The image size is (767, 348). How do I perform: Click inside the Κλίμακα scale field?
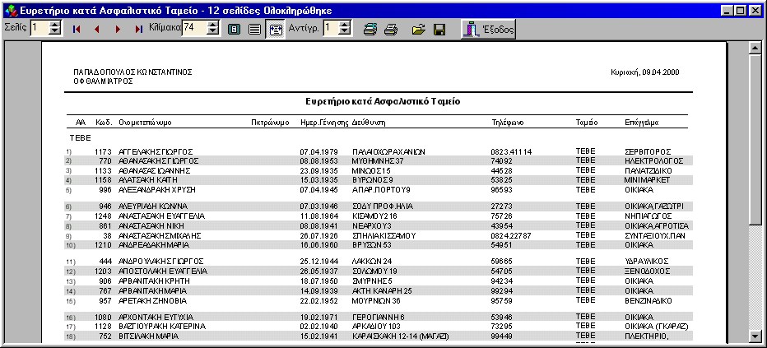tap(193, 29)
